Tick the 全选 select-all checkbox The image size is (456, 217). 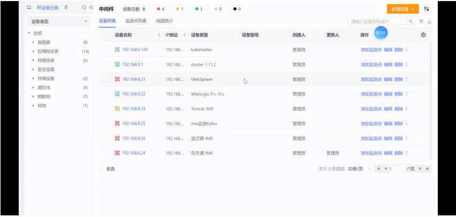pos(102,169)
